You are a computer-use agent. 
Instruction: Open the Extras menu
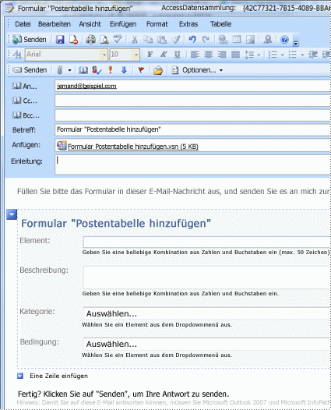pos(188,24)
